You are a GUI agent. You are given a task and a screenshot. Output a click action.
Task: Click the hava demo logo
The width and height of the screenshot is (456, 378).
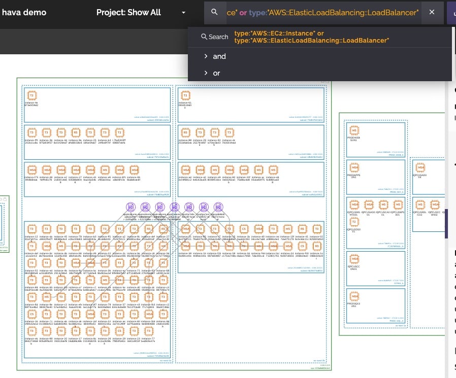(x=24, y=12)
